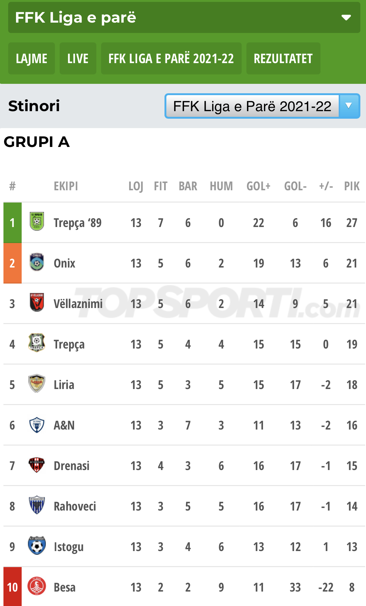Click the Liria shield emblem
Image resolution: width=366 pixels, height=606 pixels.
pyautogui.click(x=37, y=383)
